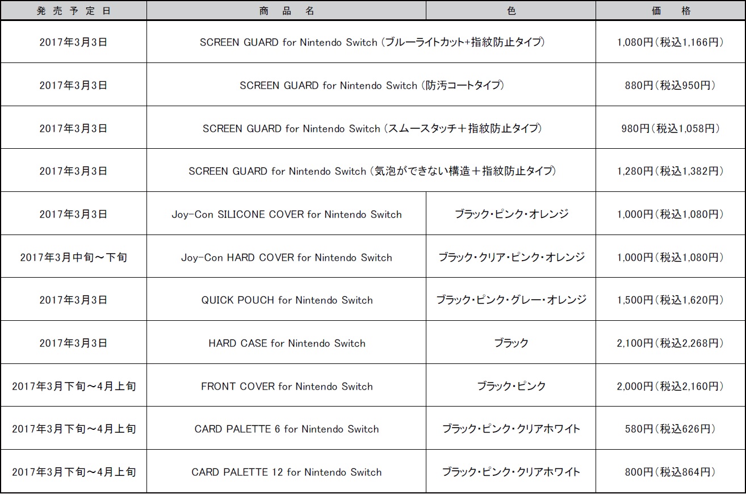Click the 気泡ができない構造 row release date
Viewport: 746px width, 494px height.
(x=73, y=171)
